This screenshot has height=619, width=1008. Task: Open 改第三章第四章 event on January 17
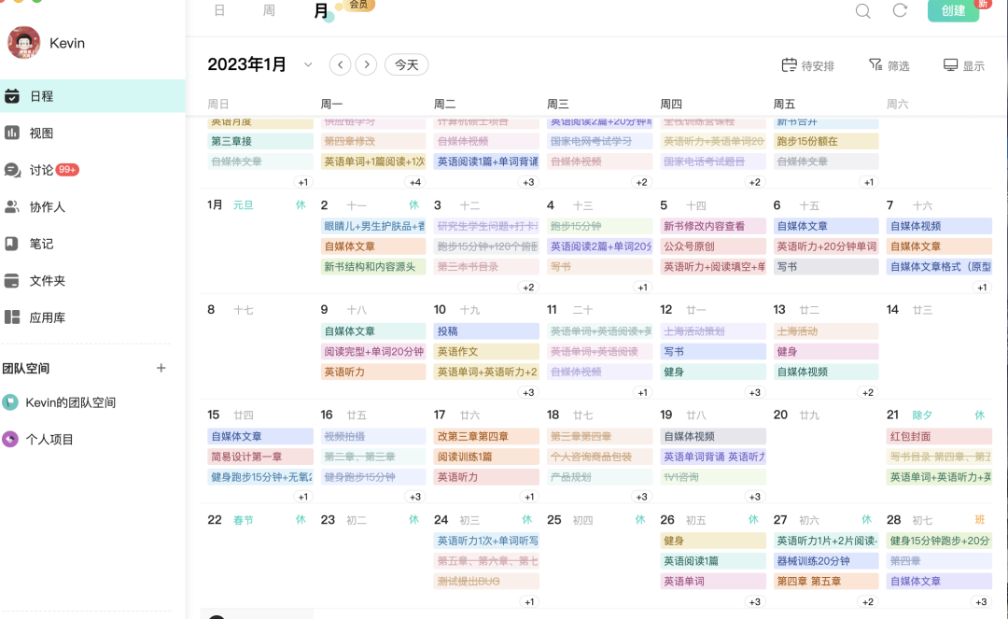pyautogui.click(x=486, y=436)
